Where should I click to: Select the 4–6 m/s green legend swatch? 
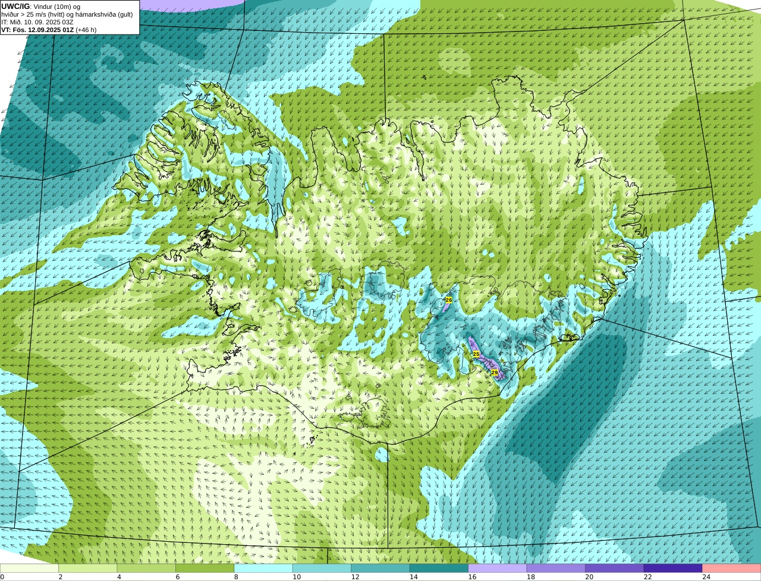point(146,568)
